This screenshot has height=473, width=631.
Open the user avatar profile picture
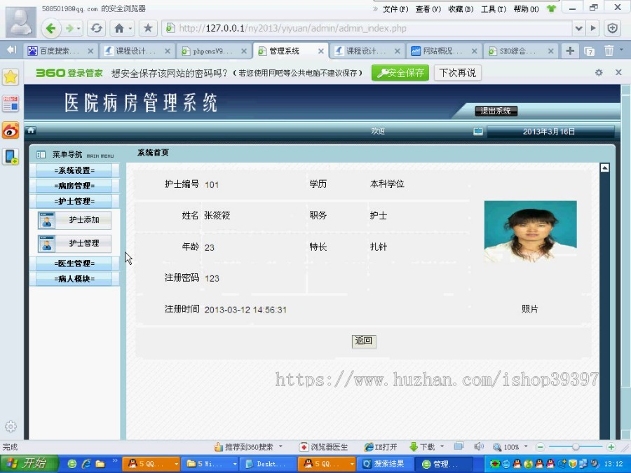click(20, 22)
